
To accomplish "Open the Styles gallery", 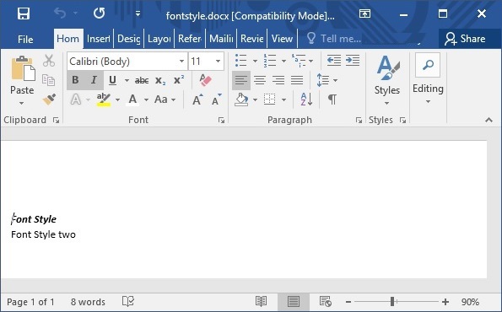I will [x=387, y=80].
